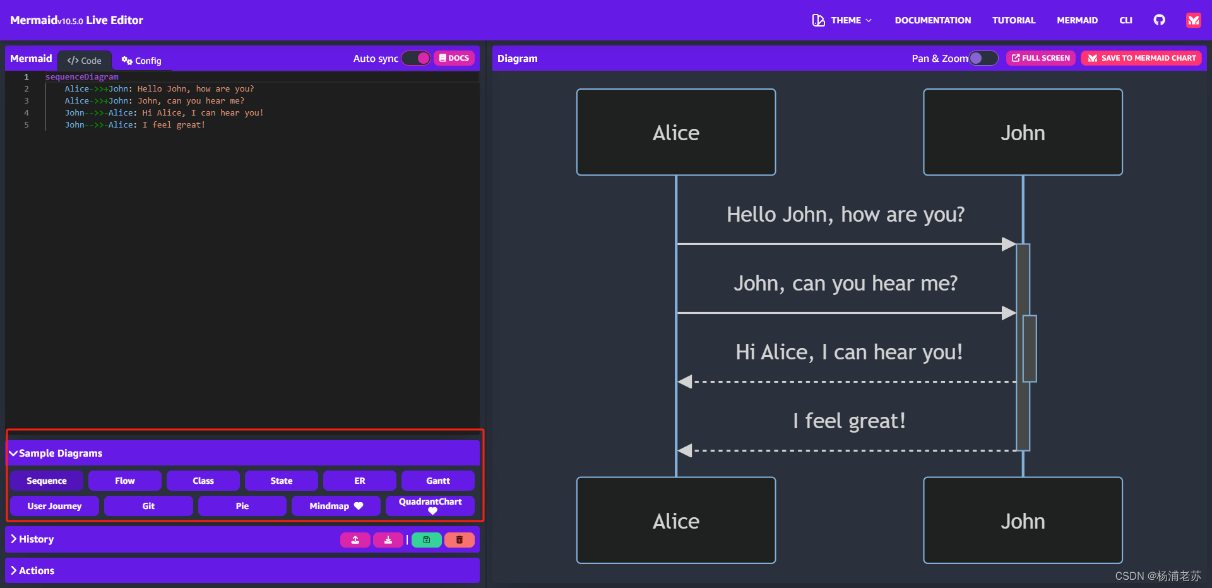Load the Pie sample diagram
Viewport: 1212px width, 588px height.
(x=242, y=506)
